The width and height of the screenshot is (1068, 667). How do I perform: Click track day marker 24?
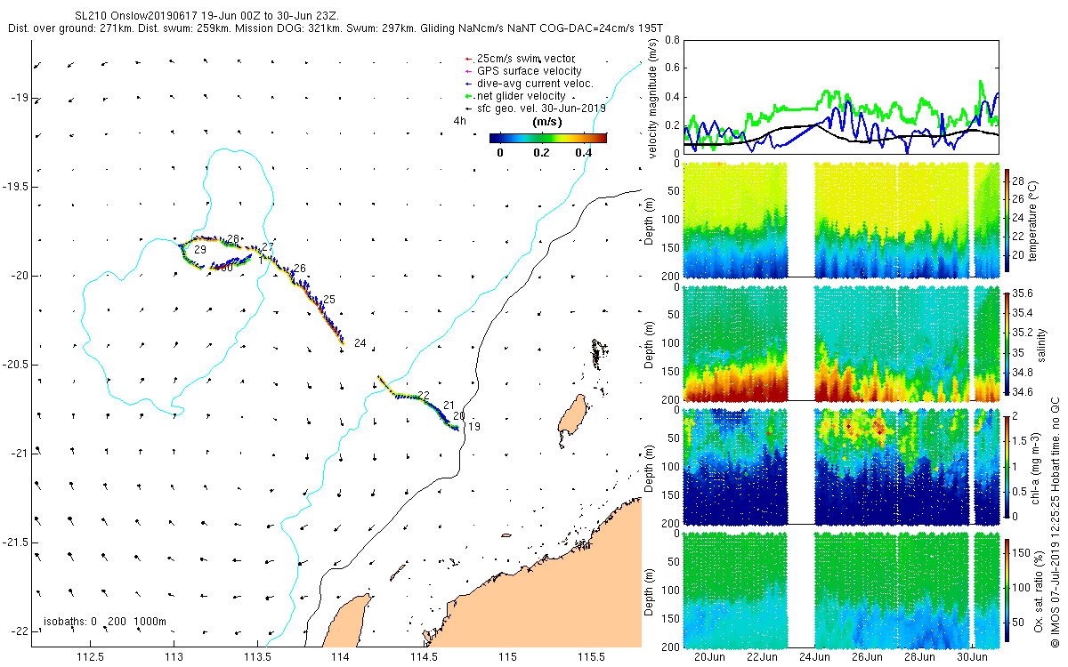[360, 343]
